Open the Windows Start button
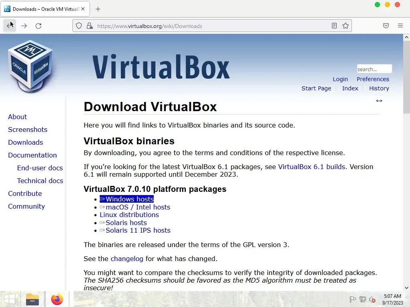The height and width of the screenshot is (307, 410). tap(10, 299)
